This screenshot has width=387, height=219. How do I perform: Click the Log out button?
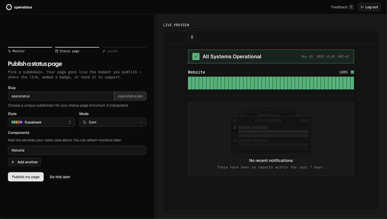click(369, 7)
